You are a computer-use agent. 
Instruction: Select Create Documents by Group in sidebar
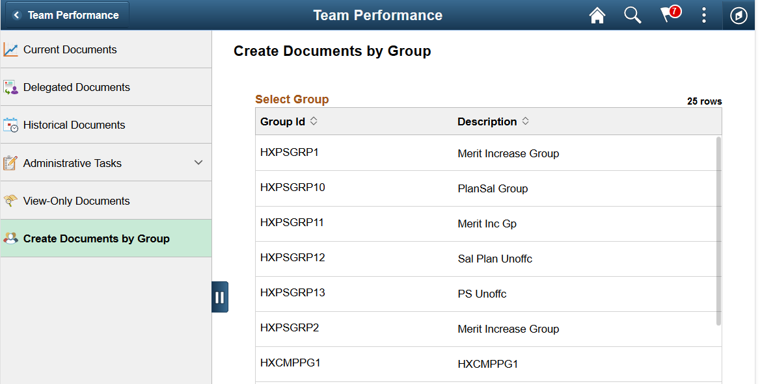(105, 238)
